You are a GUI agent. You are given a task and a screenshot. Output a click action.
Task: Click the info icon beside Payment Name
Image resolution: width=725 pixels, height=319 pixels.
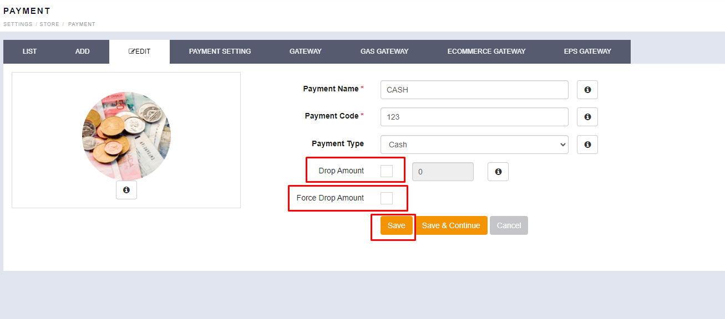587,90
